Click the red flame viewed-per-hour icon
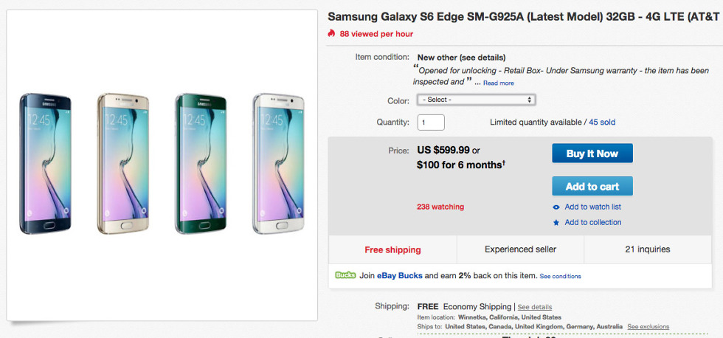The width and height of the screenshot is (723, 338). click(x=332, y=33)
